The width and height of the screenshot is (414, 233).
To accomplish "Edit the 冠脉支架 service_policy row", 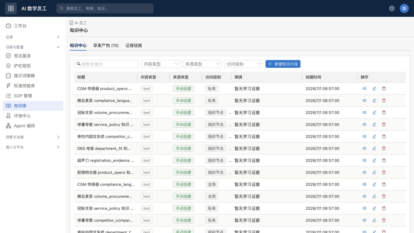I will point(374,208).
